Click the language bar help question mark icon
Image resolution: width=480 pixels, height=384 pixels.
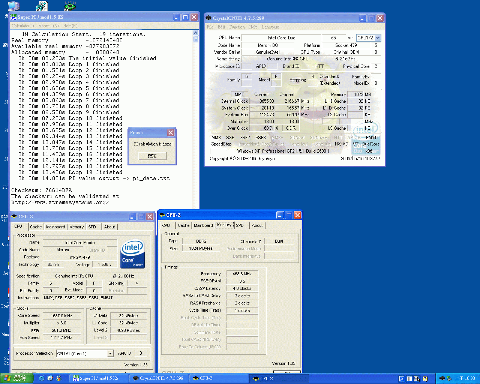coord(425,379)
